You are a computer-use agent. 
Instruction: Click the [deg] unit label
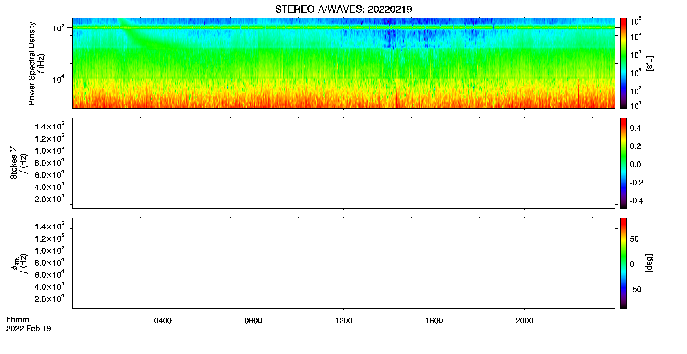point(649,263)
